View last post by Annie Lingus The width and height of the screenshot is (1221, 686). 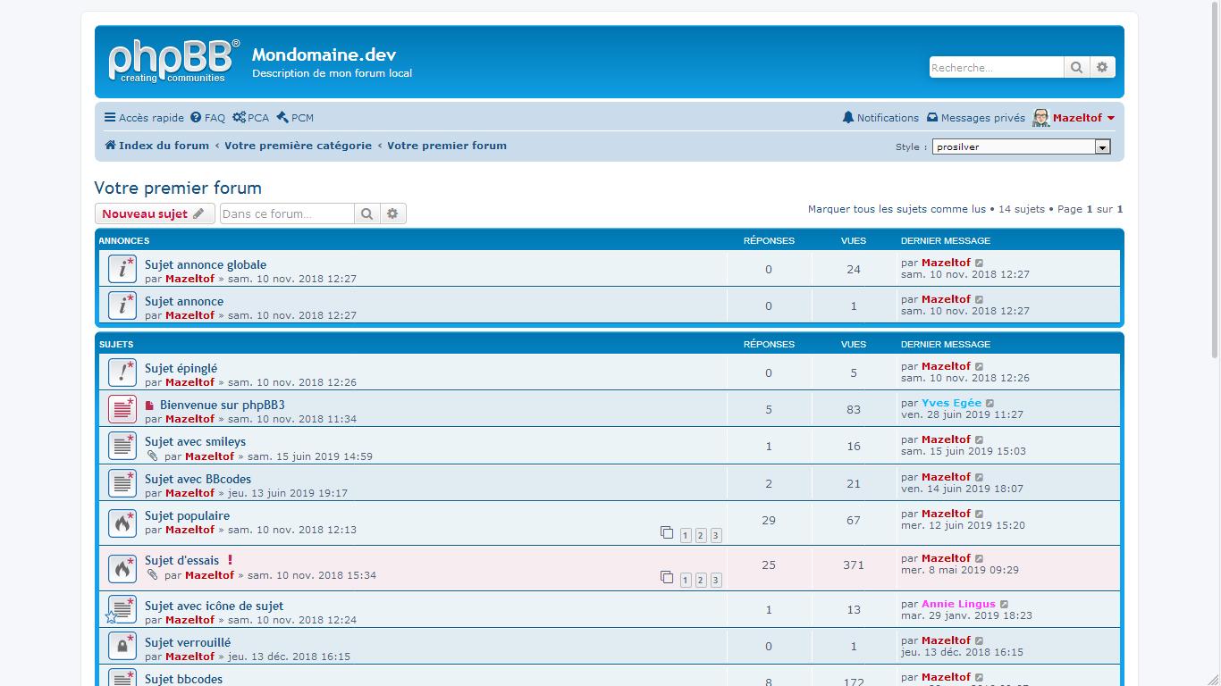1005,605
